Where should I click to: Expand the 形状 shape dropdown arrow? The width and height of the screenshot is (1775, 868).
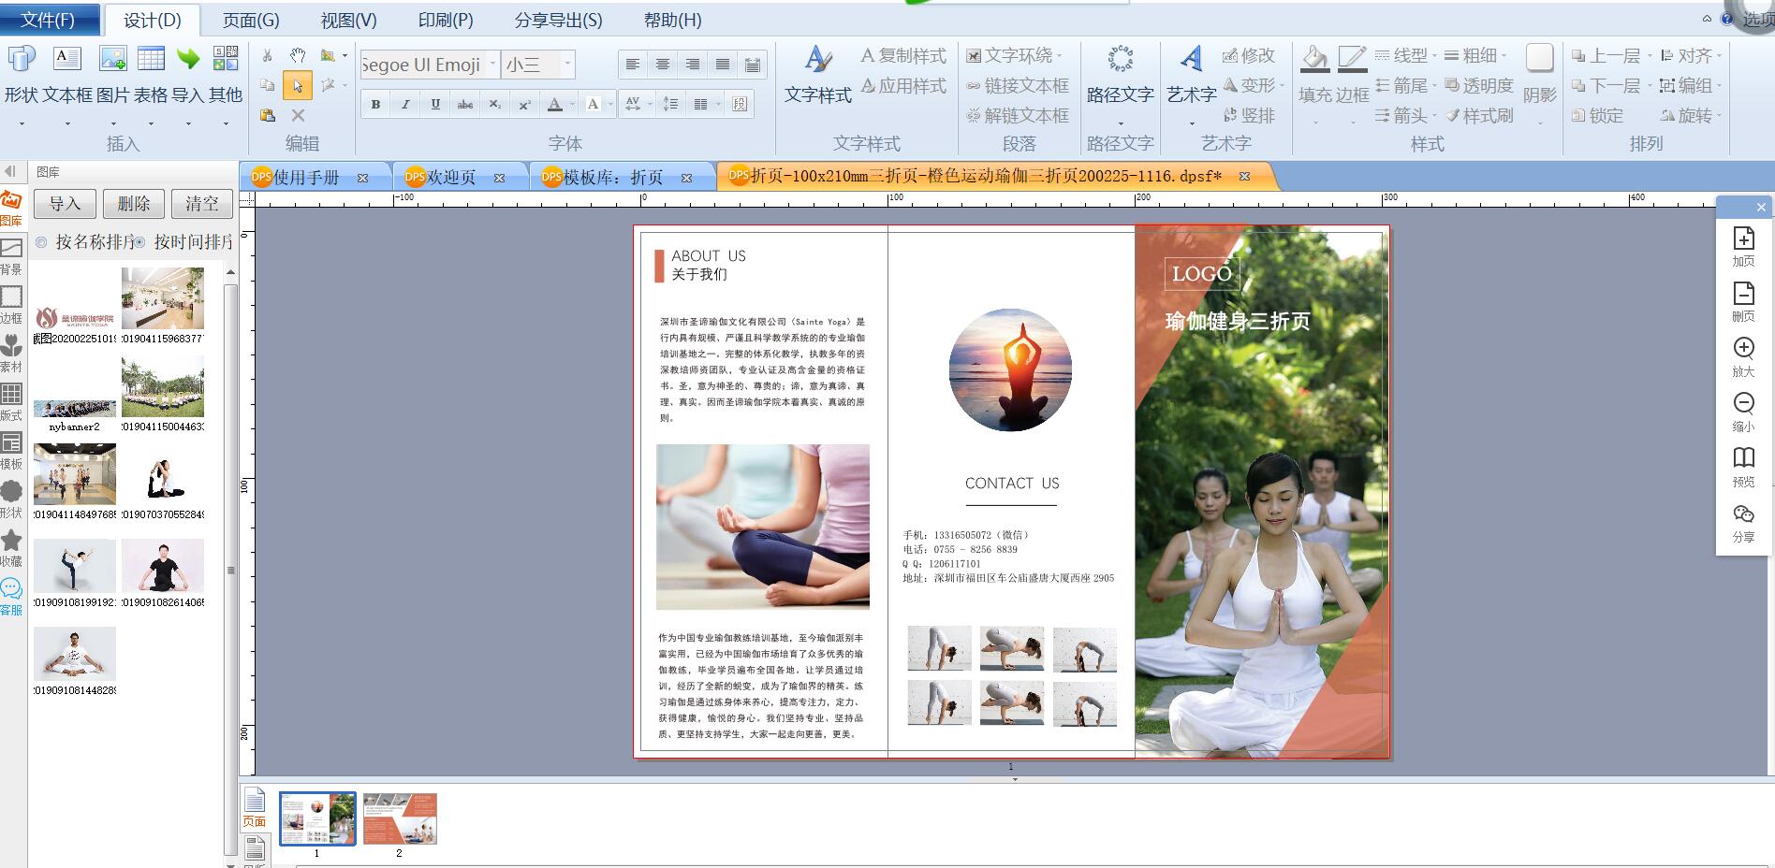coord(22,123)
